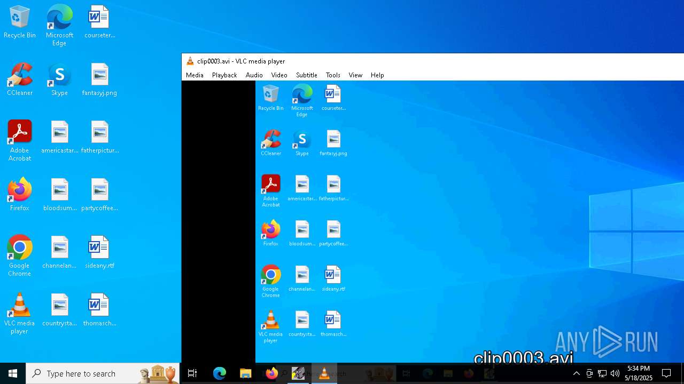Open Google Chrome desktop shortcut
This screenshot has width=684, height=384.
pos(20,257)
